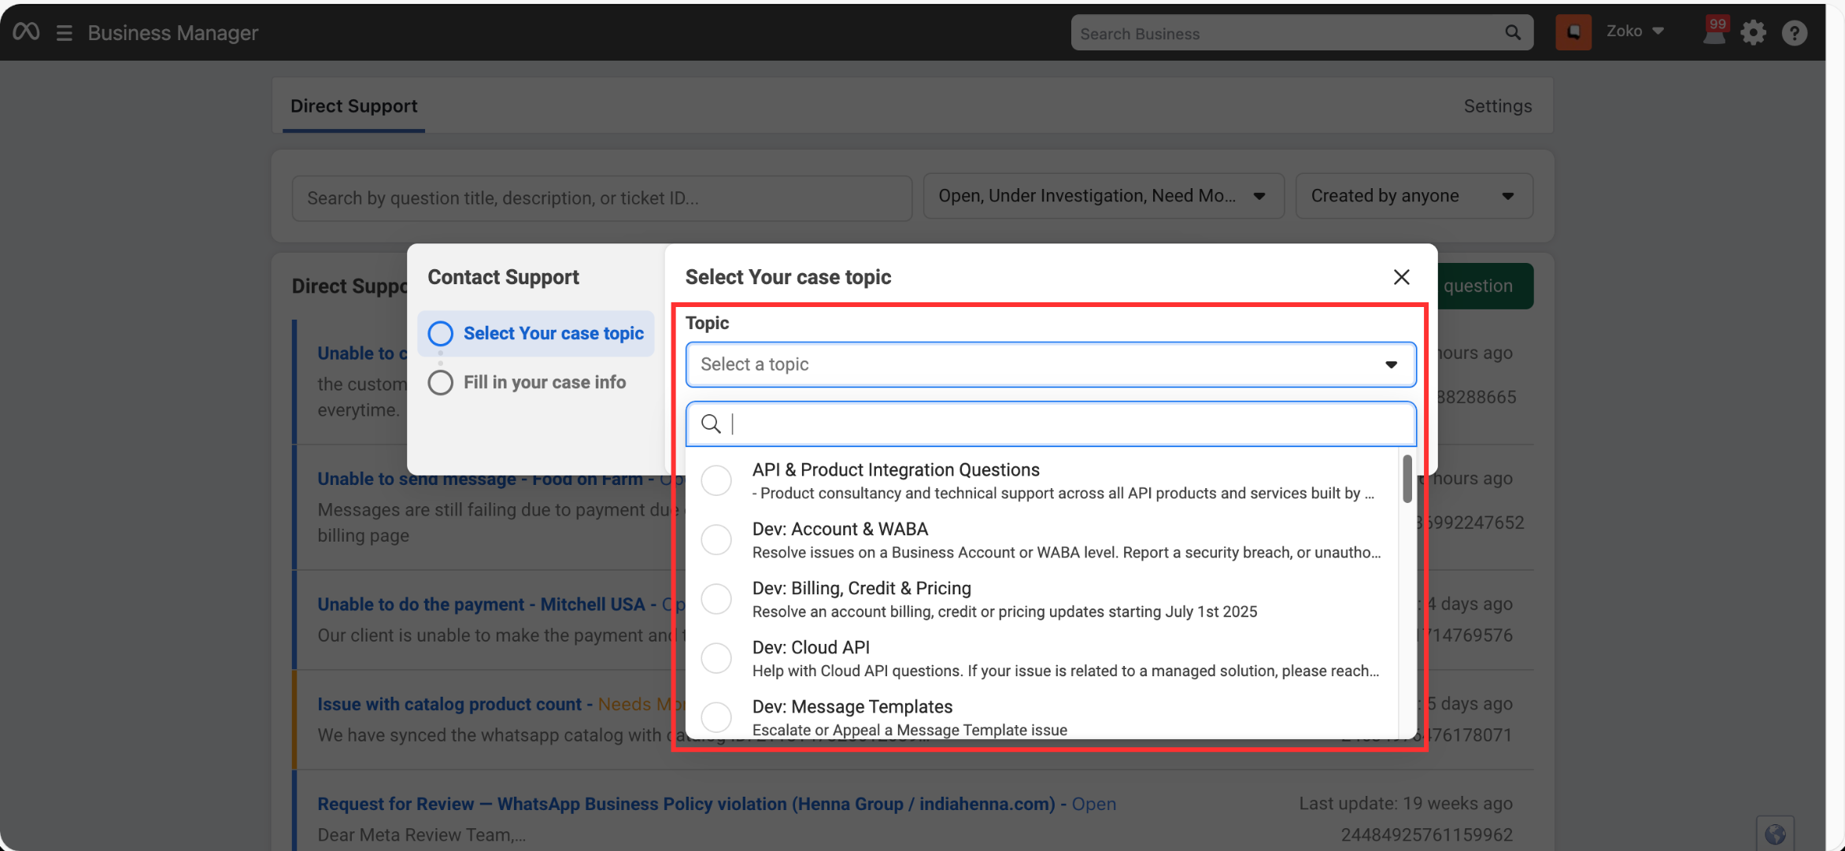Select API & Product Integration Questions radio
Screen dimensions: 1845x851
(716, 480)
